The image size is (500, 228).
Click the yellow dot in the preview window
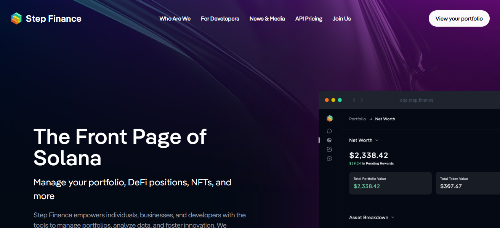pyautogui.click(x=333, y=100)
